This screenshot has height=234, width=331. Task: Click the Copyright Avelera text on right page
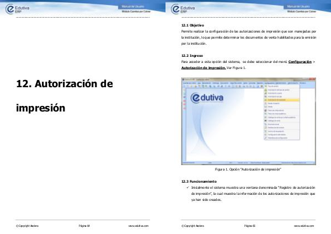tap(193, 226)
